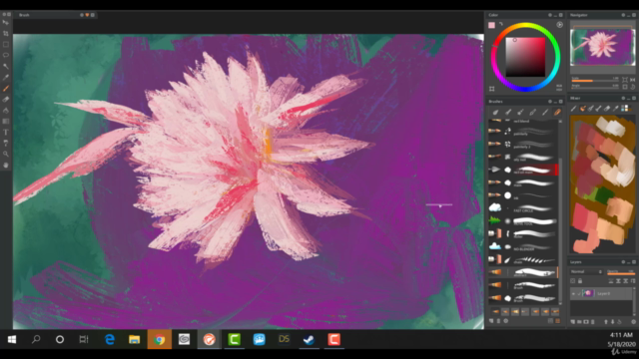Click flip horizontal icon in Navigator
Image resolution: width=639 pixels, height=359 pixels.
click(632, 80)
